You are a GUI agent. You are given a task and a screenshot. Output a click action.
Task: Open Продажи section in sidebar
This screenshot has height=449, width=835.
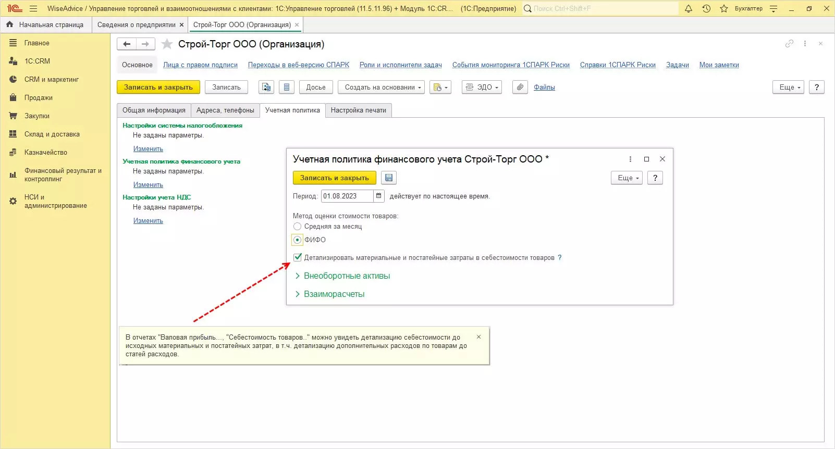pyautogui.click(x=39, y=98)
